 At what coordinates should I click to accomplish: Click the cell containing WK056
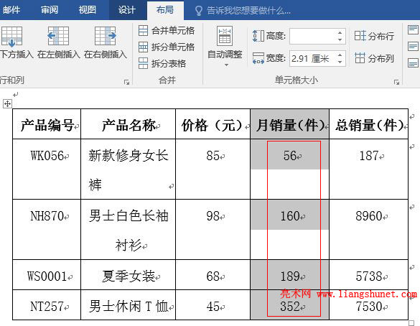[47, 169]
